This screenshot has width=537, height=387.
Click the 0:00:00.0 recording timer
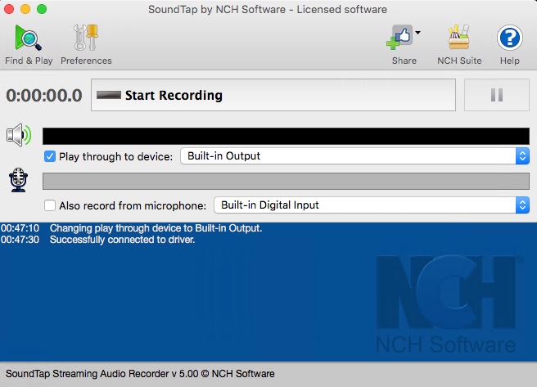coord(44,96)
